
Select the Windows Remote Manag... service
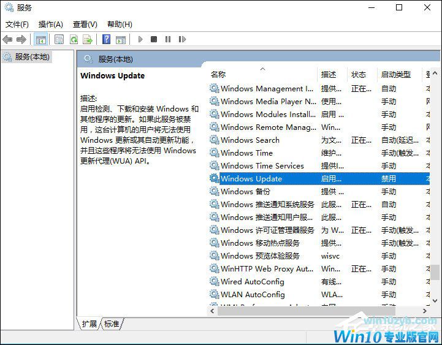319,127
